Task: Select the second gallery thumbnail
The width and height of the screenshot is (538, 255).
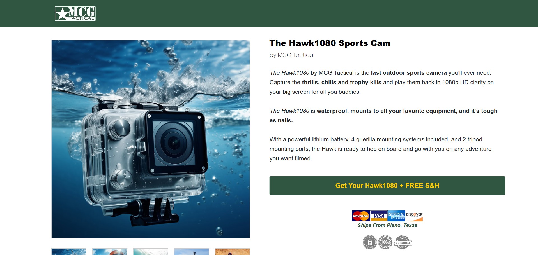Action: tap(110, 252)
